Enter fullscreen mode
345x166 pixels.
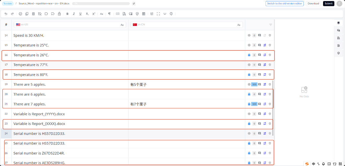pyautogui.click(x=158, y=14)
